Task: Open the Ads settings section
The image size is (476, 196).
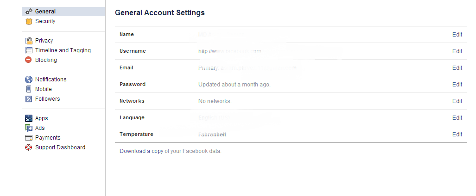Action: 40,128
